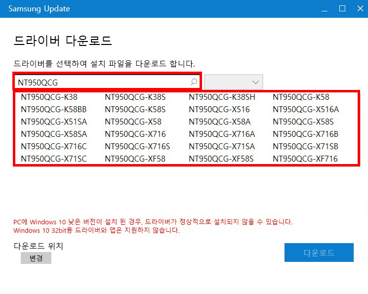The image size is (368, 294).
Task: Select model NT950QCG-X58
Action: click(133, 122)
